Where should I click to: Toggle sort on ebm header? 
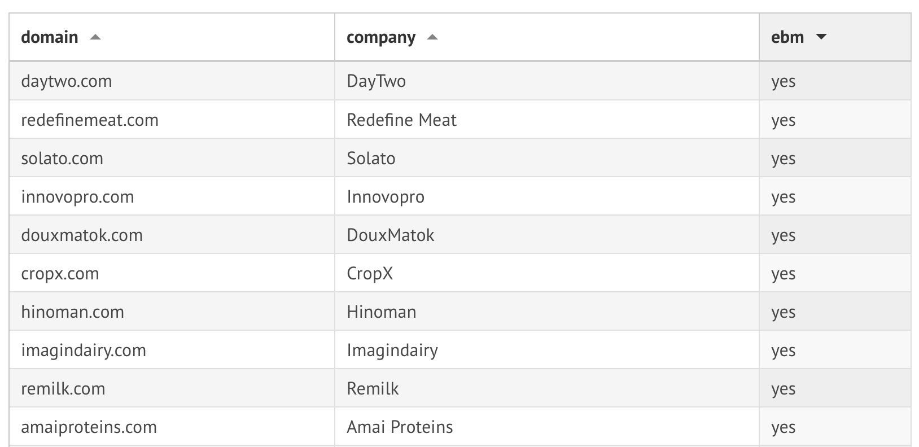point(787,37)
